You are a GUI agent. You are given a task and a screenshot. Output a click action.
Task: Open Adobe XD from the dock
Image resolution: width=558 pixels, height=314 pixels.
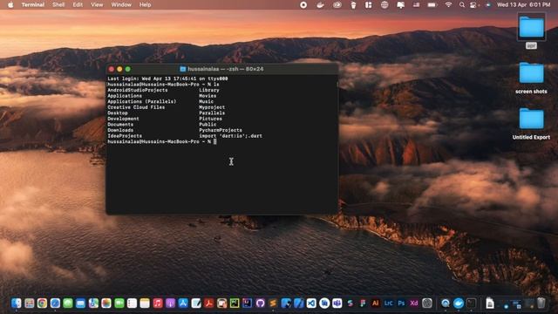point(414,304)
